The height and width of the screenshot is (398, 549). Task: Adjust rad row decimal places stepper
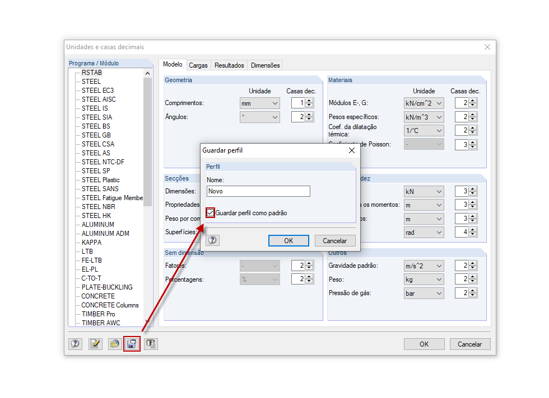pyautogui.click(x=473, y=231)
